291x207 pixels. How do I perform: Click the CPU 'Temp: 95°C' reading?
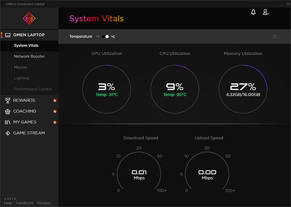(175, 95)
